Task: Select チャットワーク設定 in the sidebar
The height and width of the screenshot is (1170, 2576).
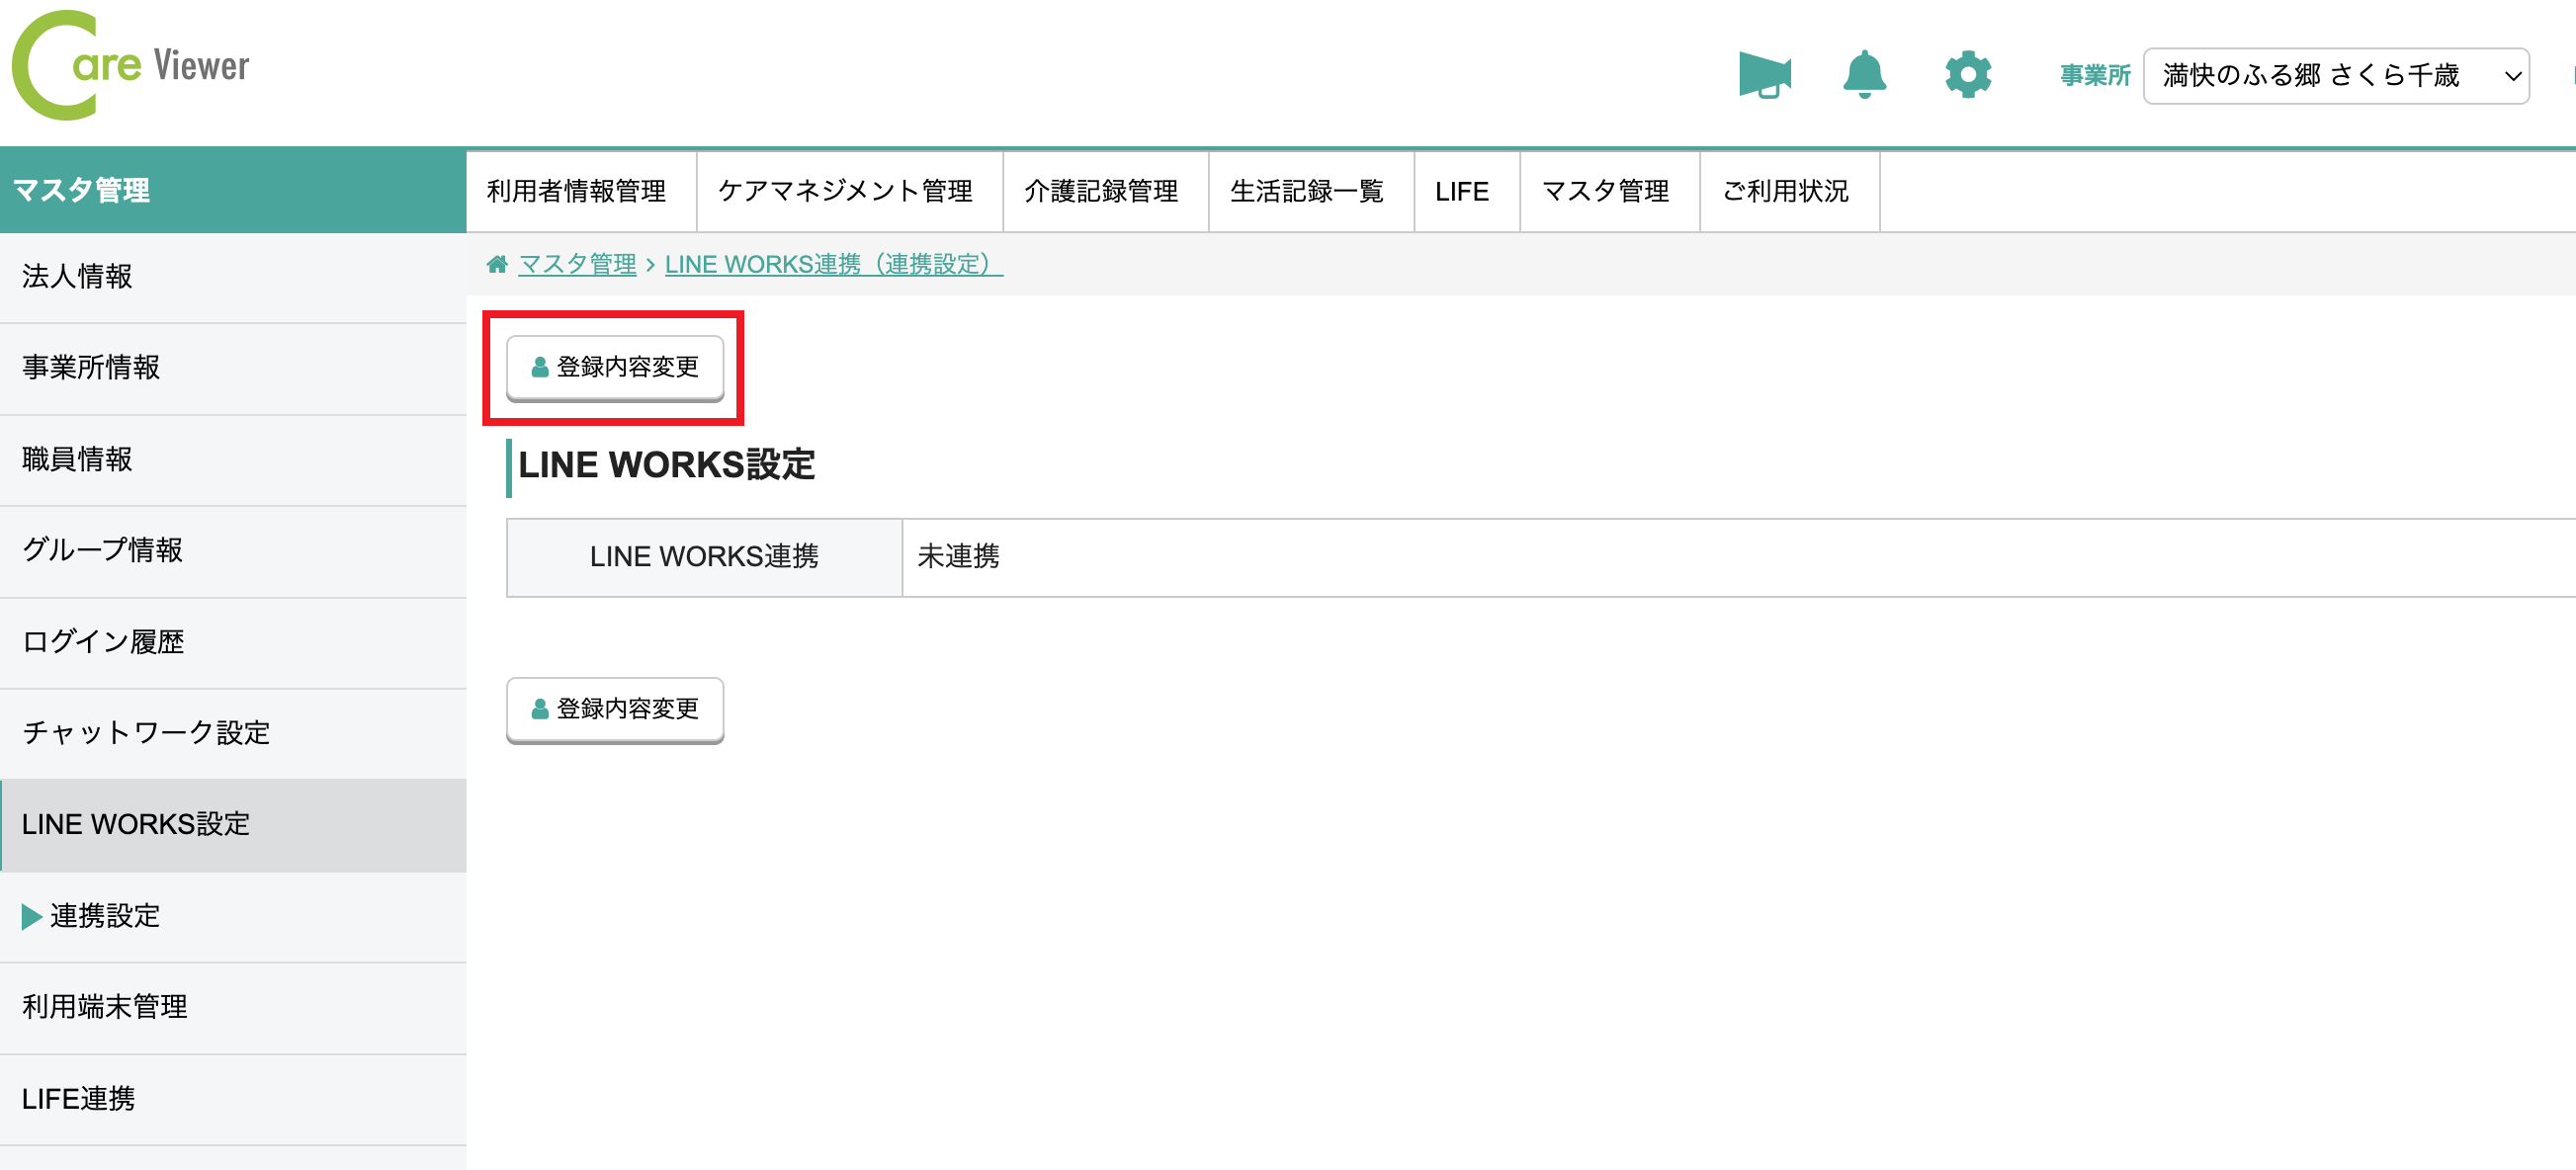Action: [x=145, y=733]
